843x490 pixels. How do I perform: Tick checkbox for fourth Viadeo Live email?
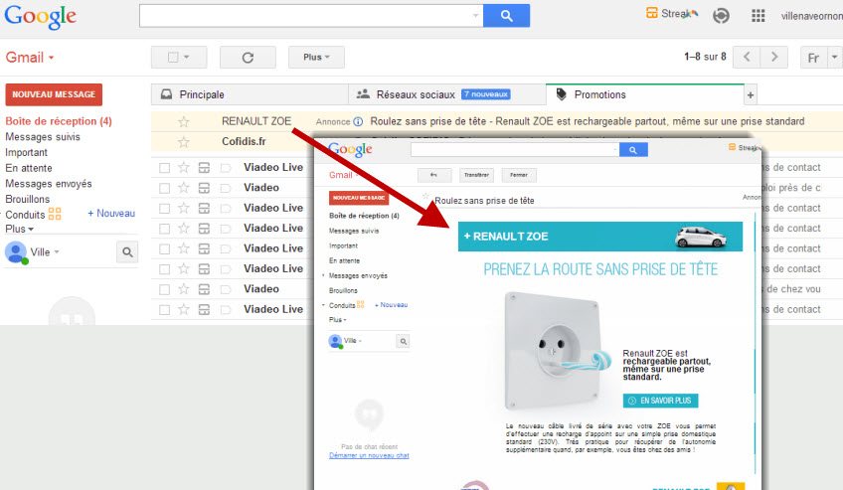(164, 248)
